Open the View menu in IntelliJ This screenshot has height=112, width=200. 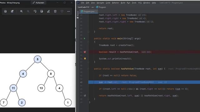(x=93, y=3)
